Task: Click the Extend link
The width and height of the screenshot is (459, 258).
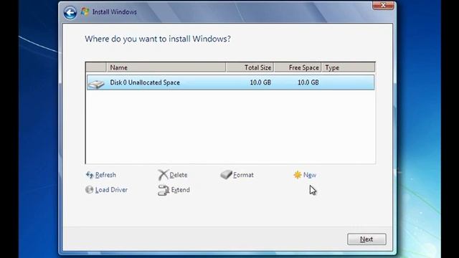Action: point(180,190)
